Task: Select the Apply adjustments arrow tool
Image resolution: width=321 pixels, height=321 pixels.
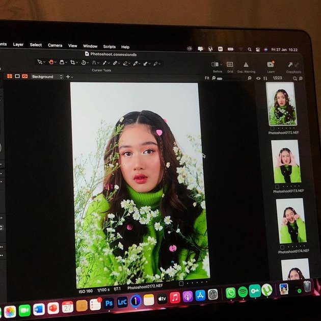Action: coord(145,64)
